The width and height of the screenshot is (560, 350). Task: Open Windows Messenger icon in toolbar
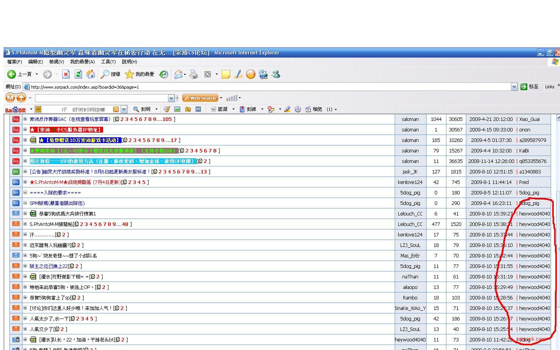276,74
